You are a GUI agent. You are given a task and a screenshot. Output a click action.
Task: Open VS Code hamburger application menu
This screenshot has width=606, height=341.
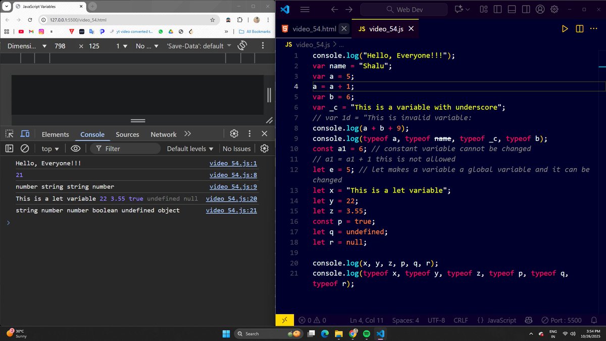click(x=305, y=10)
